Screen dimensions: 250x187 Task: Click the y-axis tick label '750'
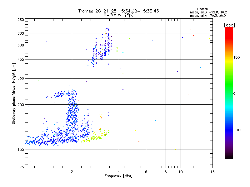[x=21, y=20]
